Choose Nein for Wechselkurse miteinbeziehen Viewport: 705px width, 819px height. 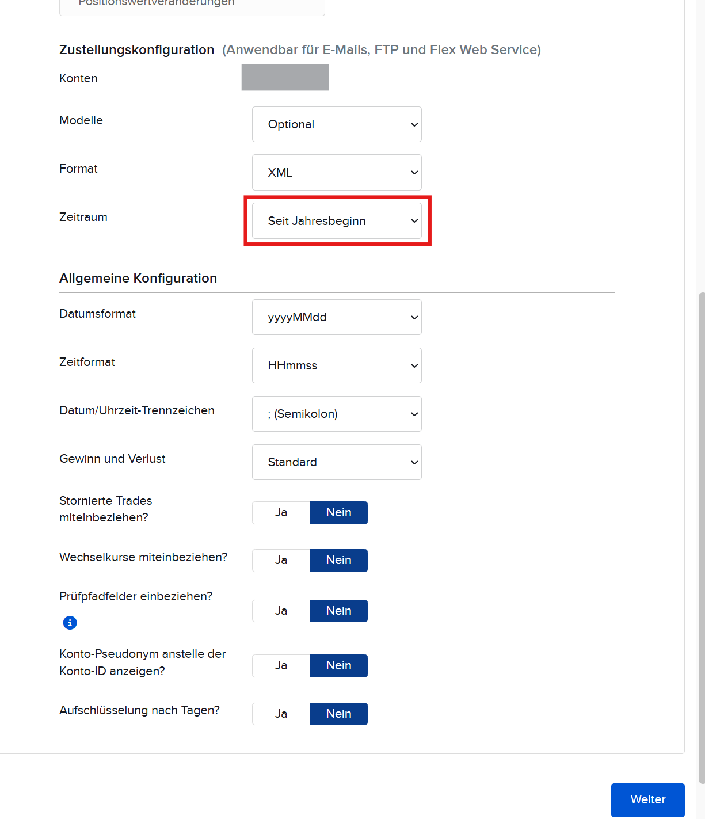click(338, 560)
